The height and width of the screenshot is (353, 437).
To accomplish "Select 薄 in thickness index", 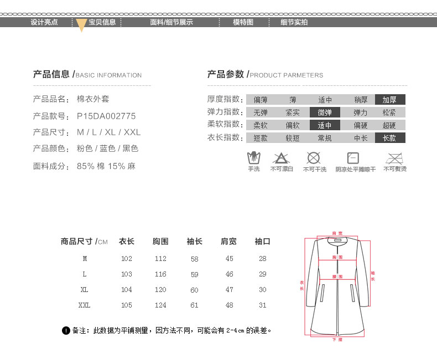I will pyautogui.click(x=293, y=100).
